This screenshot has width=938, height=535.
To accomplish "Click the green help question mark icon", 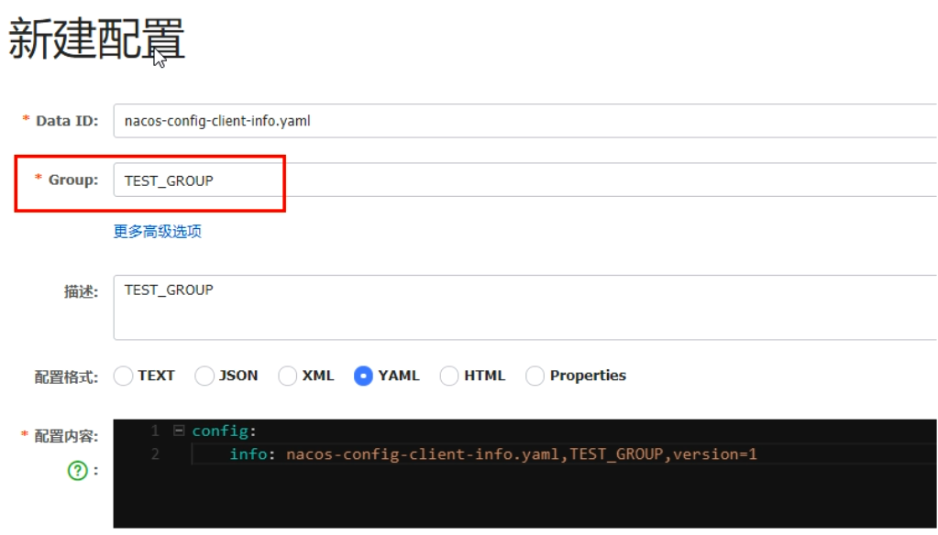I will click(x=78, y=471).
